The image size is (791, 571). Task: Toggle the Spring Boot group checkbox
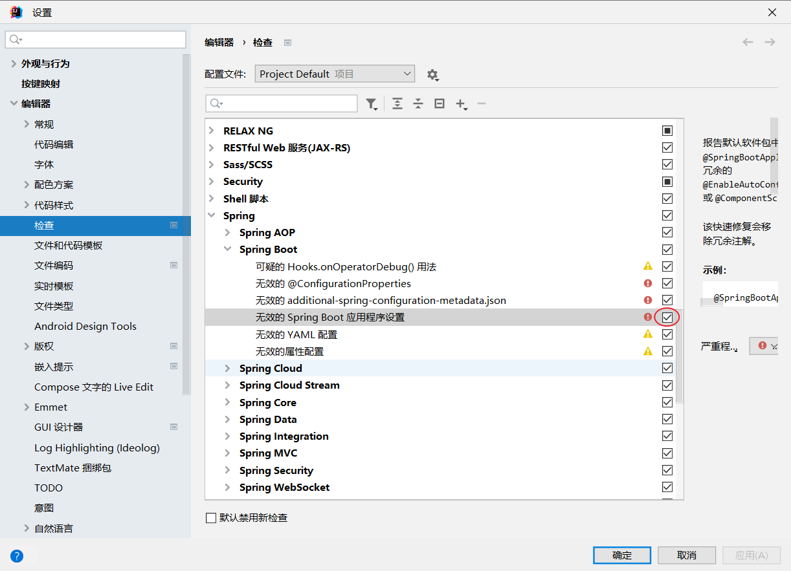pos(667,250)
